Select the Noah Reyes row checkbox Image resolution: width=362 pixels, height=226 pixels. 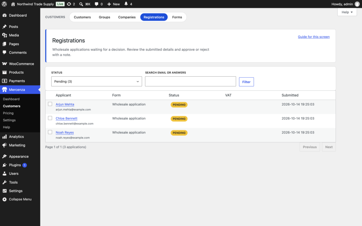(50, 132)
